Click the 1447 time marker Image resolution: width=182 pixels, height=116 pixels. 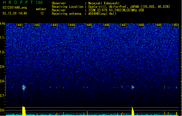click(123, 25)
